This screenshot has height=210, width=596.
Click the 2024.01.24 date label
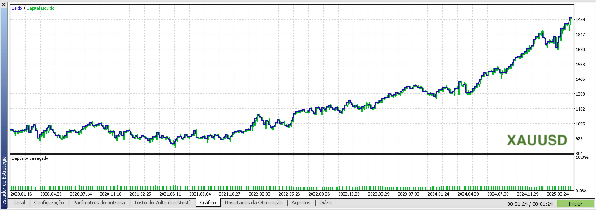coord(439,194)
